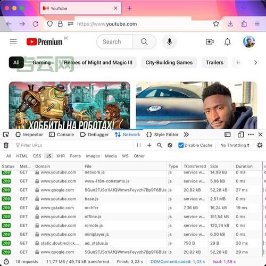266x266 pixels.
Task: Select the City-Building Games chip
Action: coord(169,62)
